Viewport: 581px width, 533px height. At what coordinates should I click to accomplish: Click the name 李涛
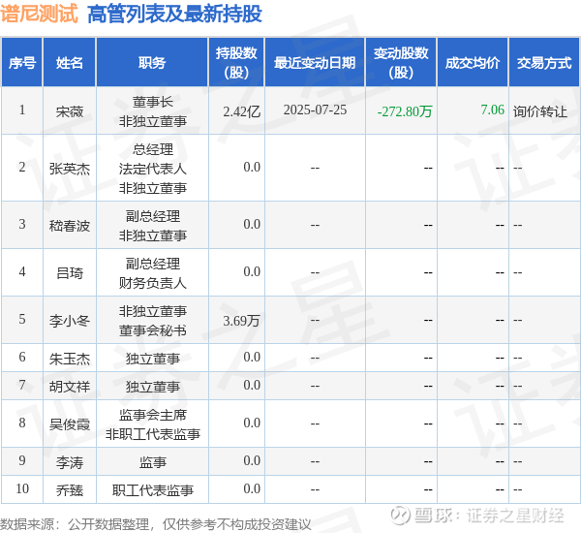pyautogui.click(x=70, y=462)
